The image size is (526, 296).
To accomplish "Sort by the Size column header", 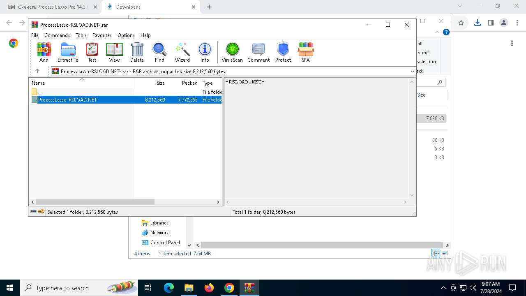I will [x=151, y=83].
